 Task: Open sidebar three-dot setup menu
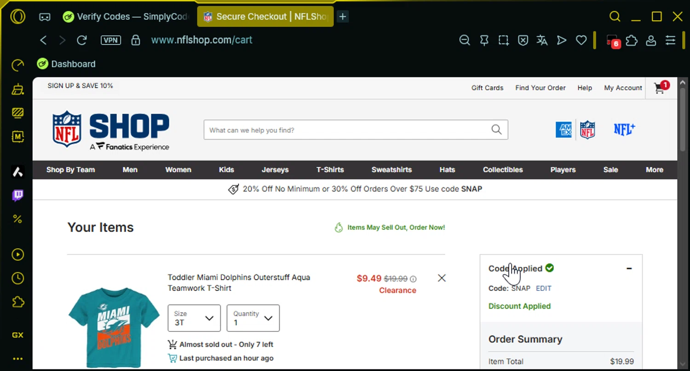click(17, 359)
